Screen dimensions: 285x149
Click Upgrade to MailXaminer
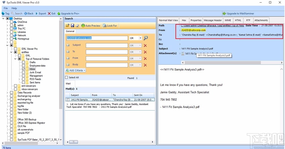click(238, 14)
